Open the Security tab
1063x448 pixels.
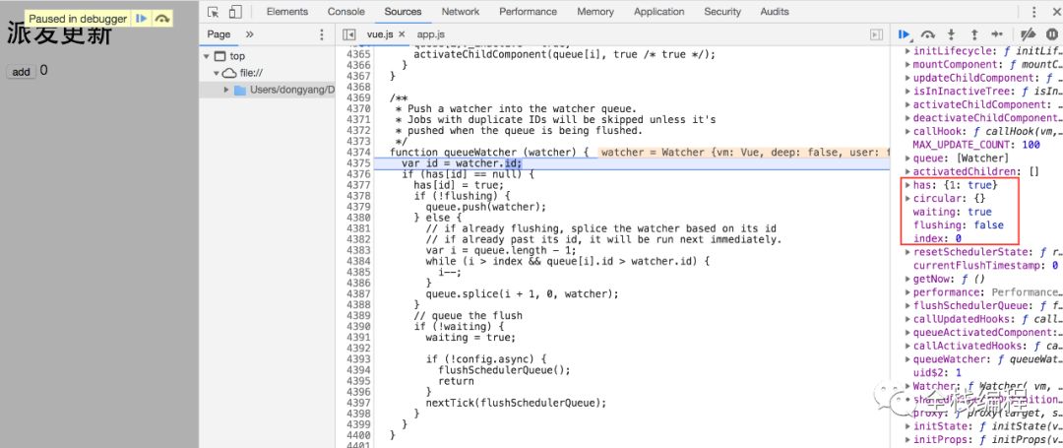tap(722, 12)
